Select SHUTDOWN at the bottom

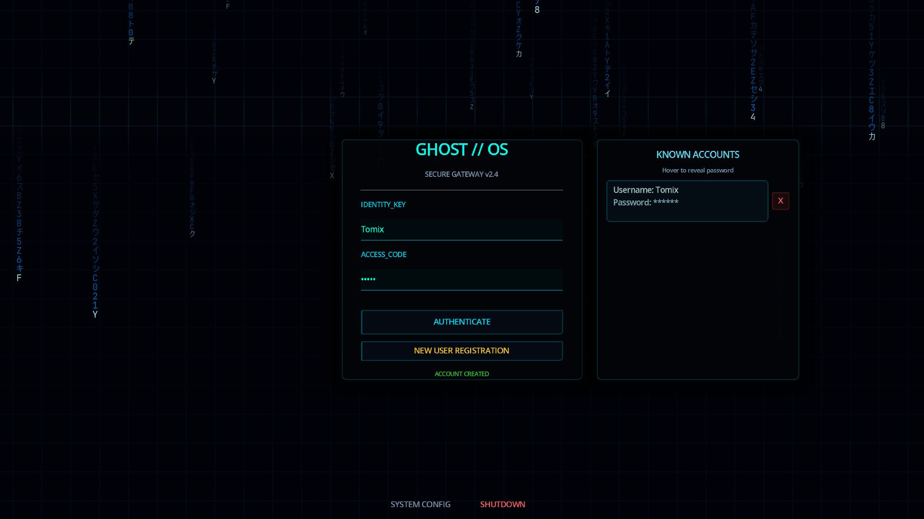(502, 504)
